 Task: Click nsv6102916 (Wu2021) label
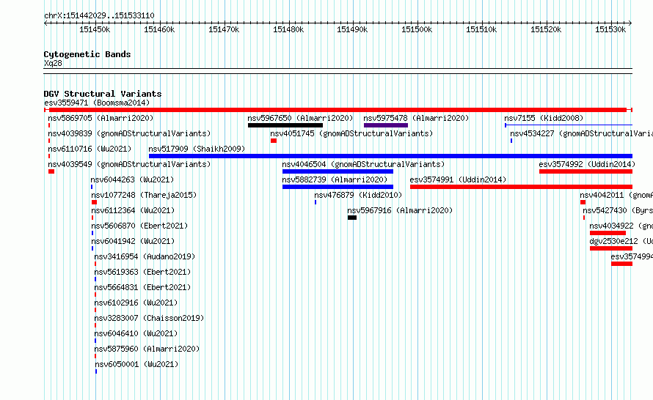click(136, 303)
